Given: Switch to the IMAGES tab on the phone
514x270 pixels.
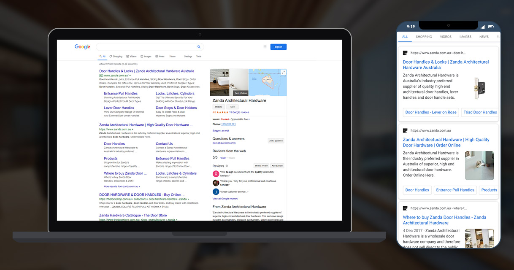Looking at the screenshot, I should [x=465, y=37].
